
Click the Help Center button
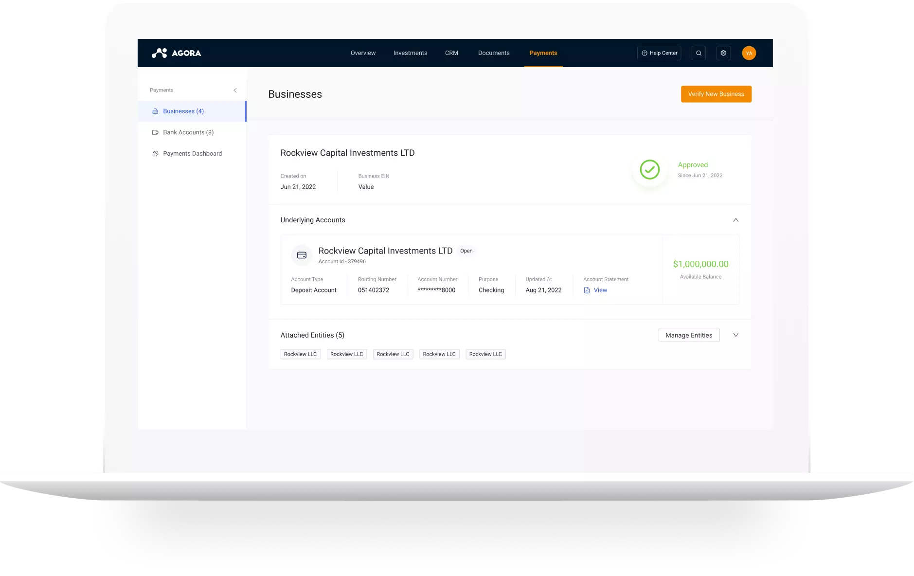click(659, 53)
